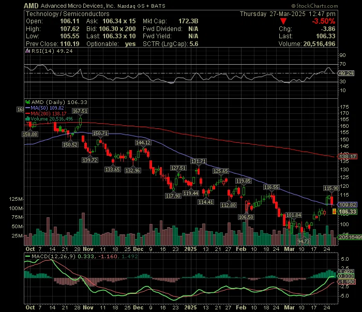The width and height of the screenshot is (362, 312).
Task: Click the MA(200) red legend line
Action: [x=28, y=113]
